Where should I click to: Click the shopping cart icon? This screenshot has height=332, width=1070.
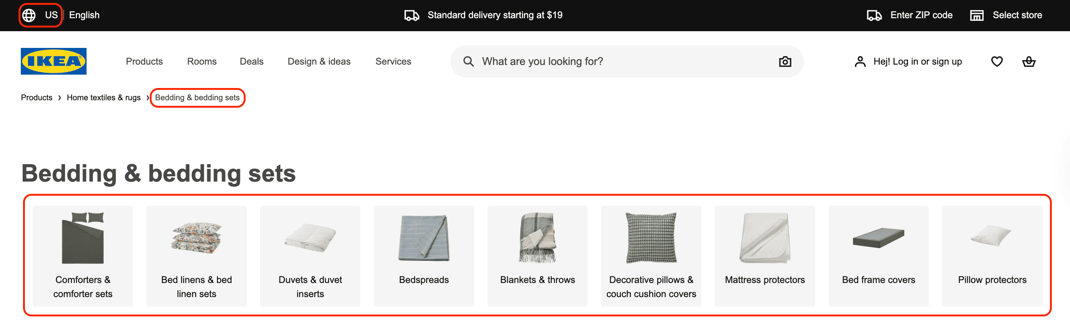[1029, 61]
